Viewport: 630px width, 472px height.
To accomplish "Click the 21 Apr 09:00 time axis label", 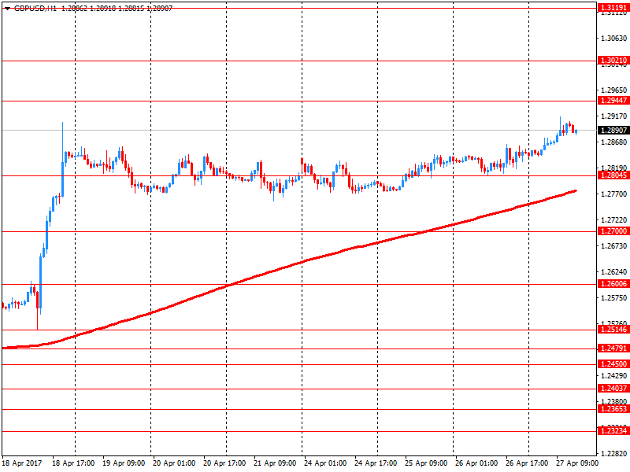I will [275, 463].
